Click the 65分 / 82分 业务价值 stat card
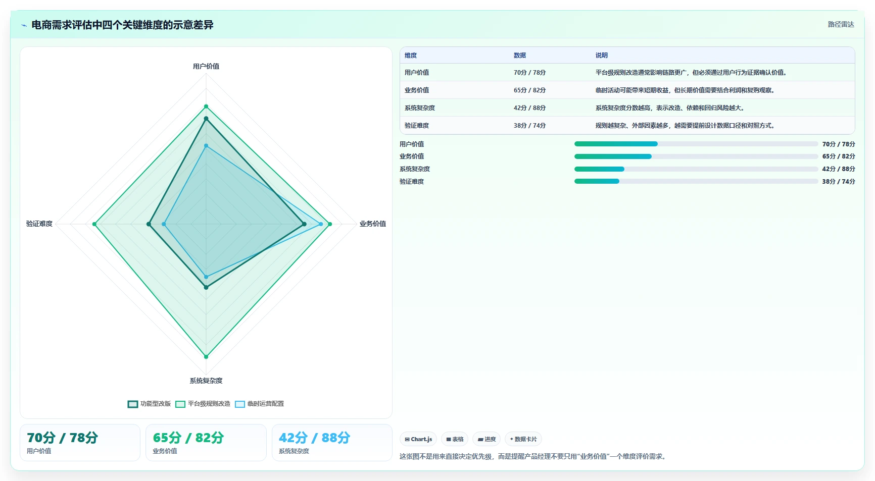 [x=206, y=443]
